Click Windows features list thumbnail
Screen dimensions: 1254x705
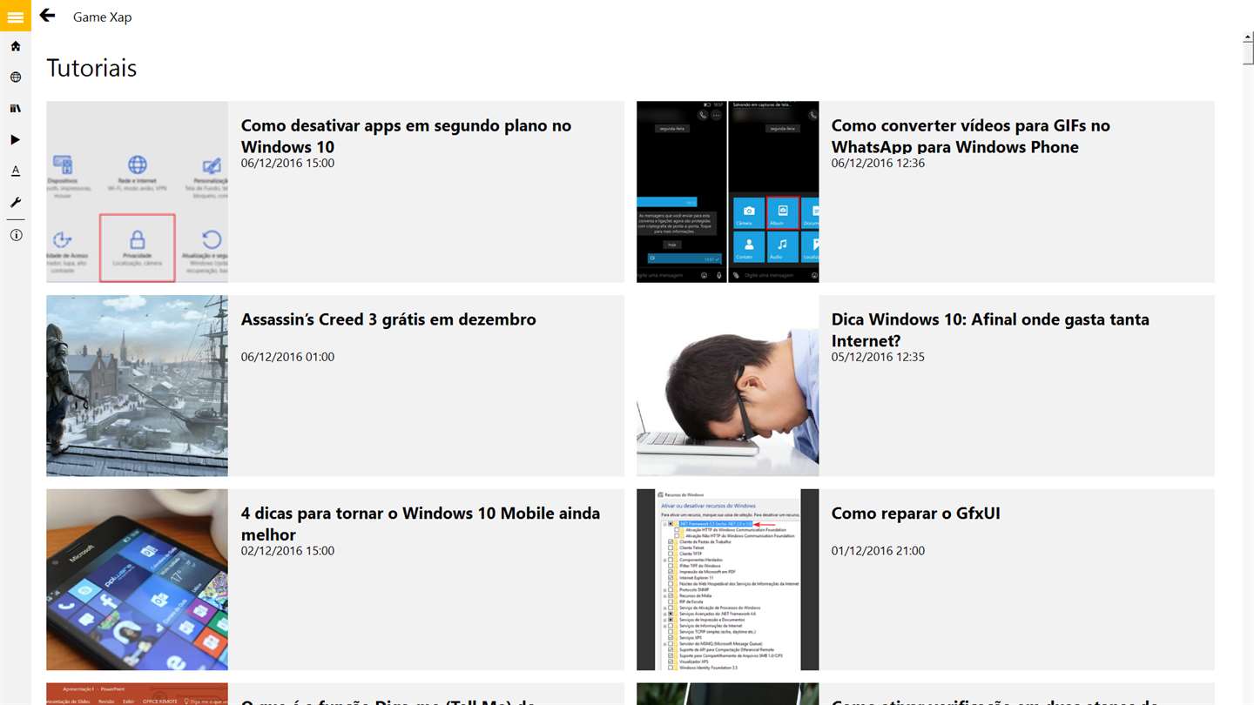(x=727, y=580)
